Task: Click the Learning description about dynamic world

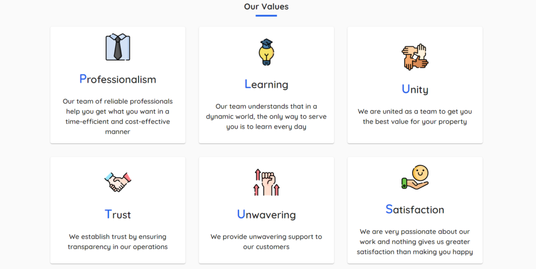Action: tap(266, 116)
